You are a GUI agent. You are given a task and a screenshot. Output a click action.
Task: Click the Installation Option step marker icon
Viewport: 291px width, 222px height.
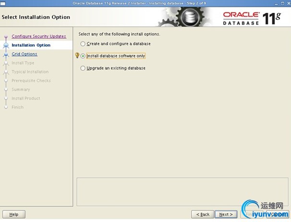click(6, 45)
